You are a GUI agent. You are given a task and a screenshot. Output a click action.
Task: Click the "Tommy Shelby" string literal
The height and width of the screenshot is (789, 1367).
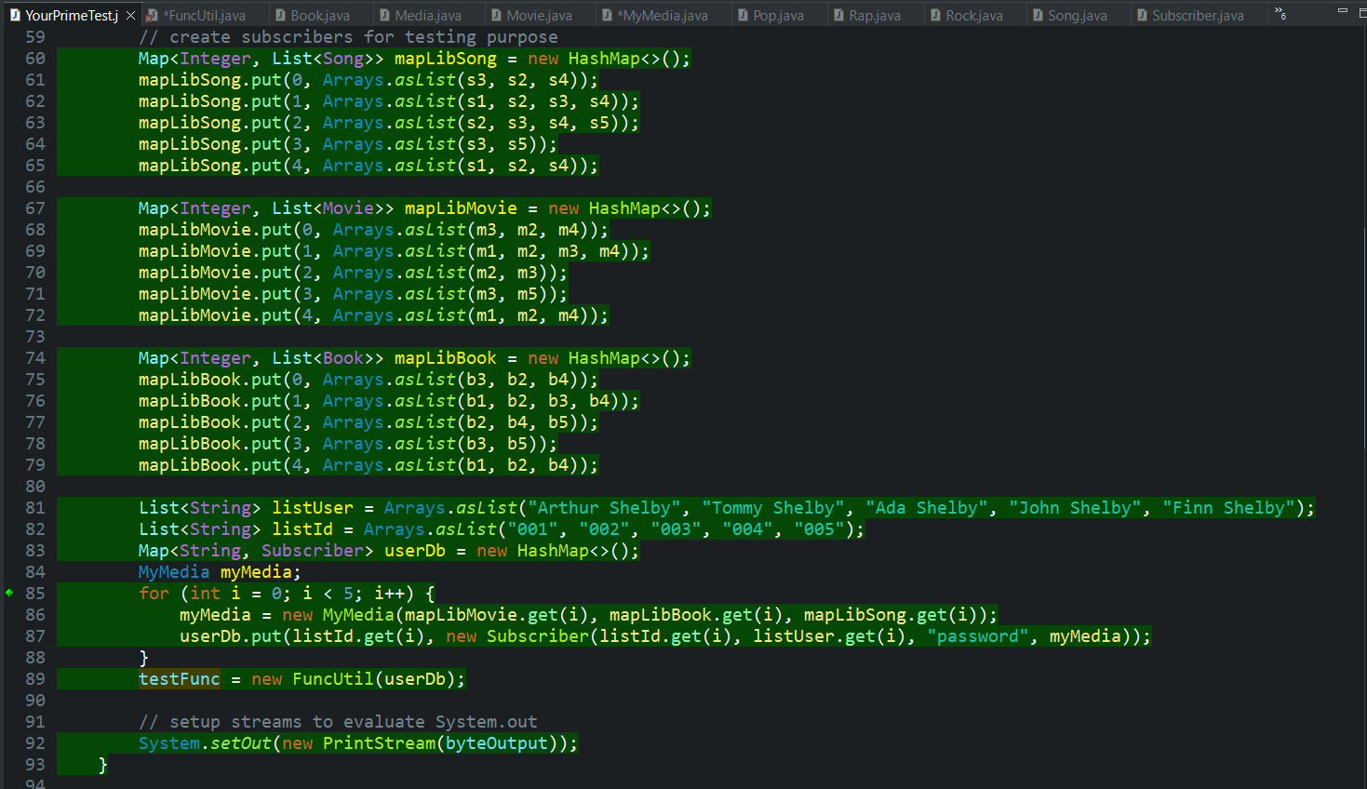pyautogui.click(x=773, y=508)
